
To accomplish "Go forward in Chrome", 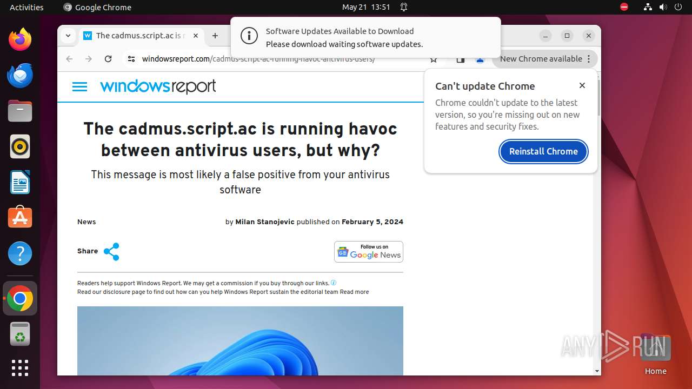I will [89, 59].
